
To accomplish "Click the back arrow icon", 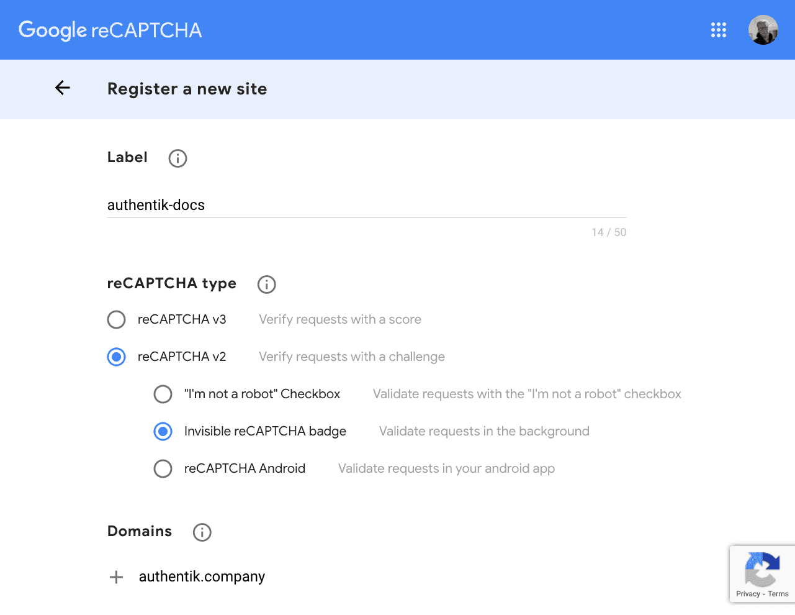I will pyautogui.click(x=63, y=88).
